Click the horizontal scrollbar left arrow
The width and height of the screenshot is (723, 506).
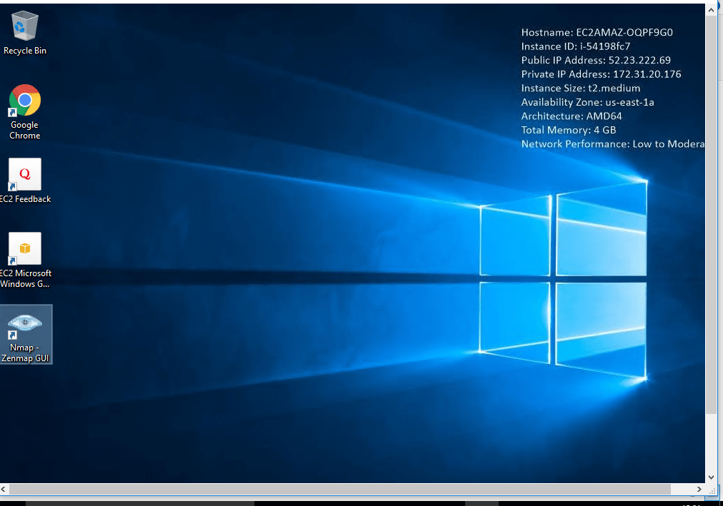click(x=5, y=490)
